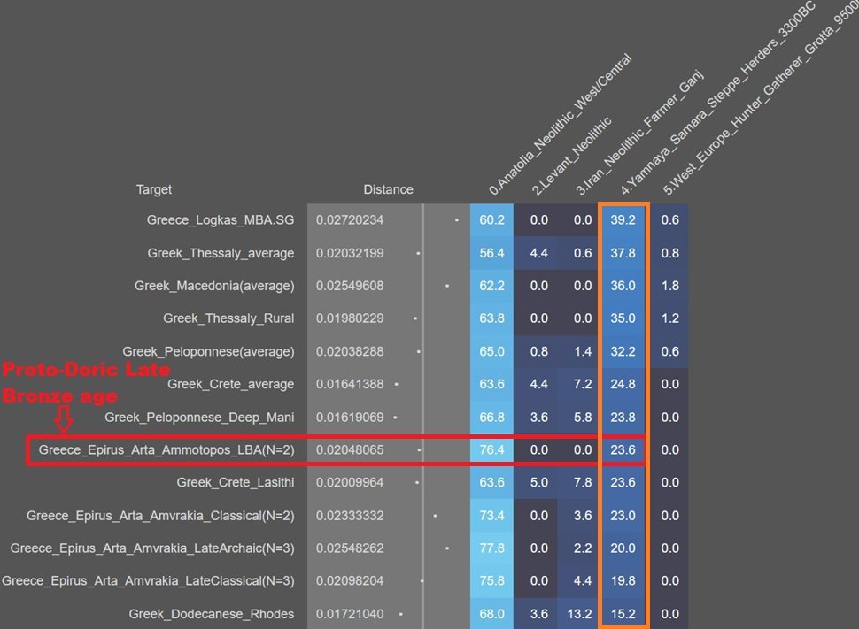
Task: Click the Target column header
Action: tap(154, 189)
